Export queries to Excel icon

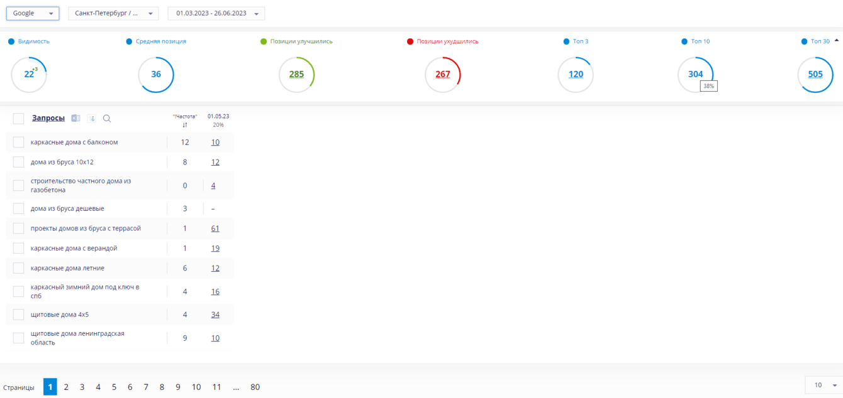pos(75,118)
